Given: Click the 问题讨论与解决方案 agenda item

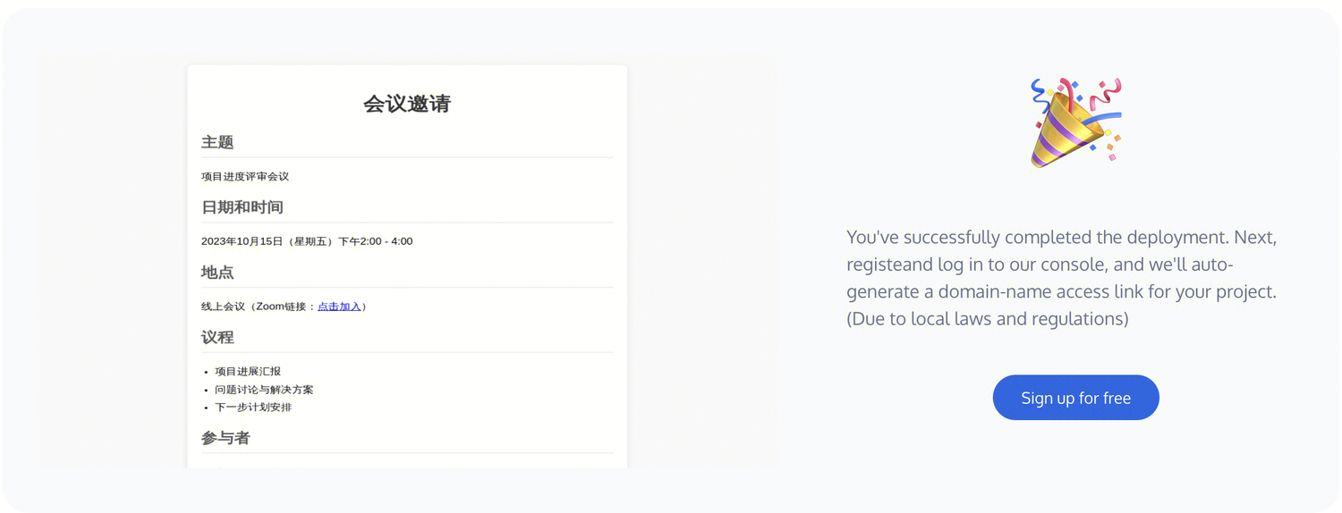Looking at the screenshot, I should click(264, 390).
